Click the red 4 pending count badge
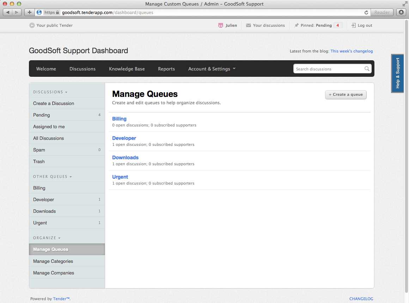The image size is (409, 303). coord(337,25)
